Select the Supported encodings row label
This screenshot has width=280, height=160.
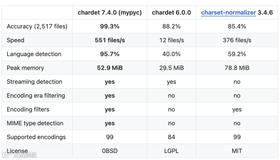coord(36,137)
